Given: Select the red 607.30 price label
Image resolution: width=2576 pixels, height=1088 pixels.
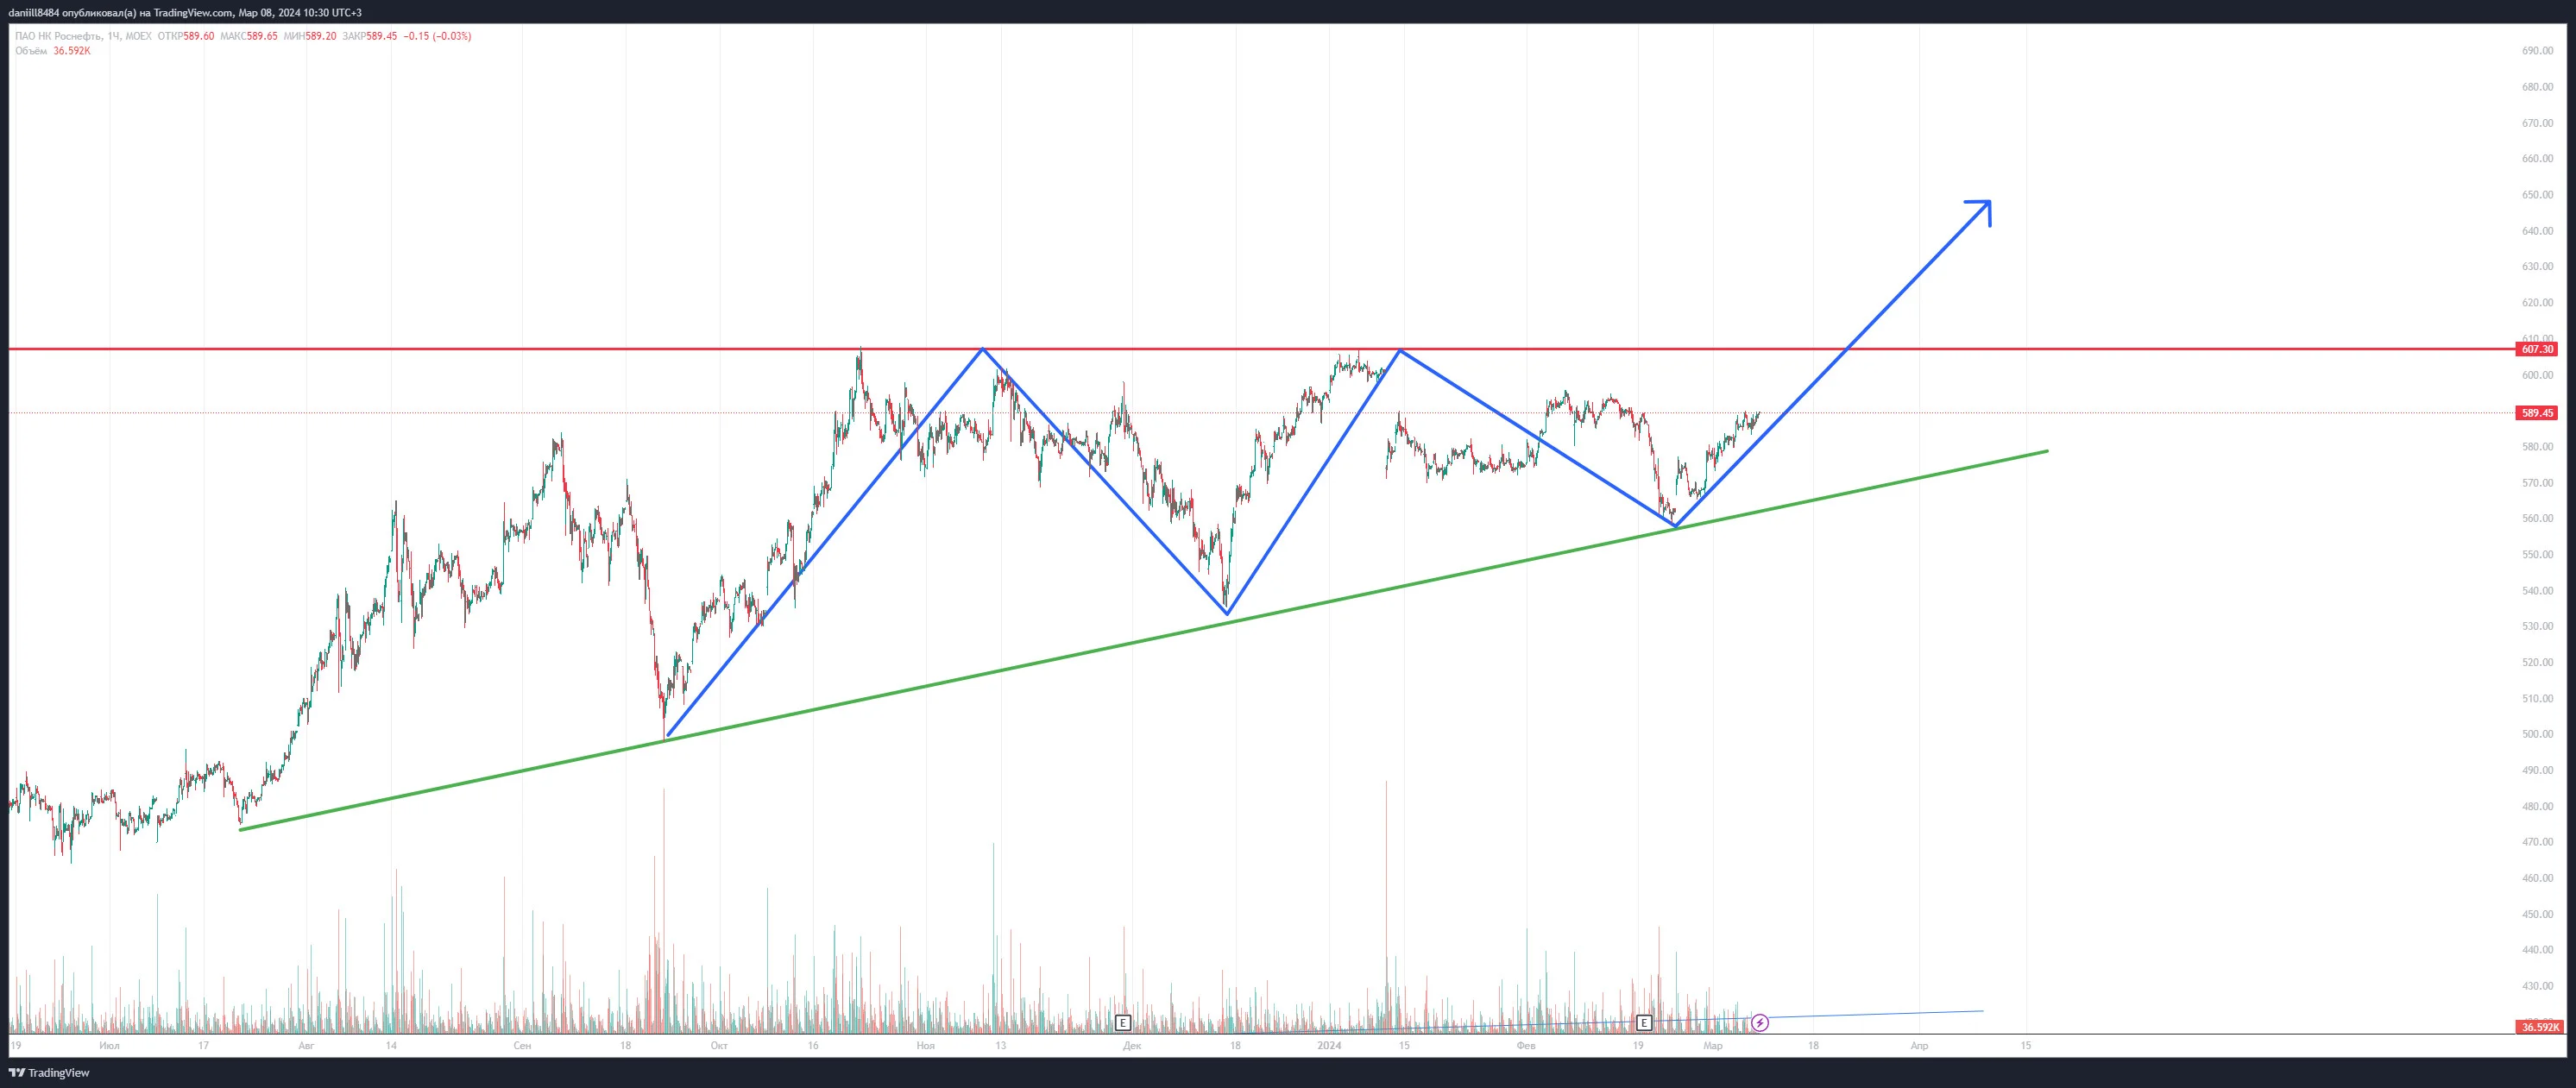Looking at the screenshot, I should tap(2537, 349).
